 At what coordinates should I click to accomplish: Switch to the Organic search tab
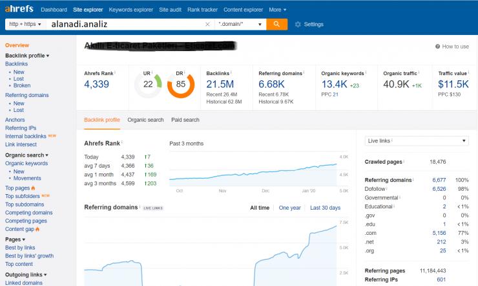pyautogui.click(x=145, y=120)
